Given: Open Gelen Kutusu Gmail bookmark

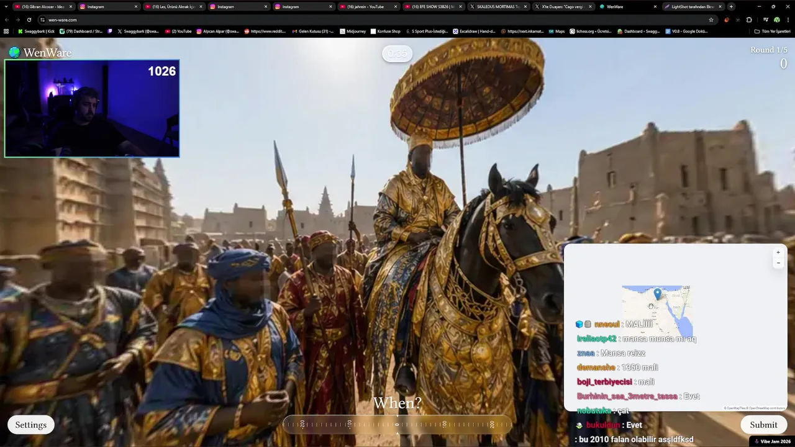Looking at the screenshot, I should point(313,31).
